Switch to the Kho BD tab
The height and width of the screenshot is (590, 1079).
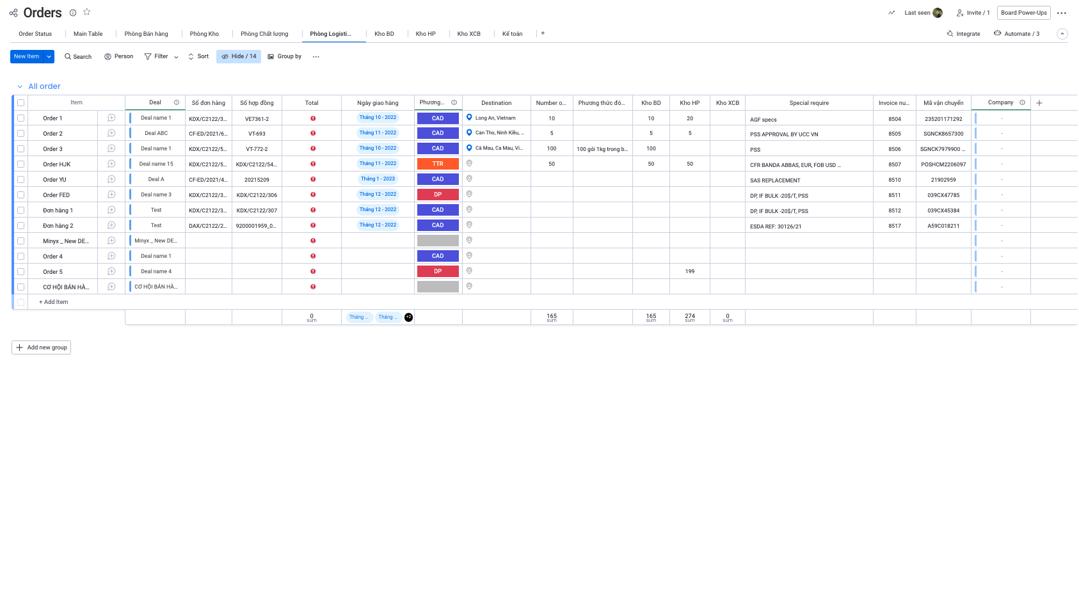(x=384, y=34)
